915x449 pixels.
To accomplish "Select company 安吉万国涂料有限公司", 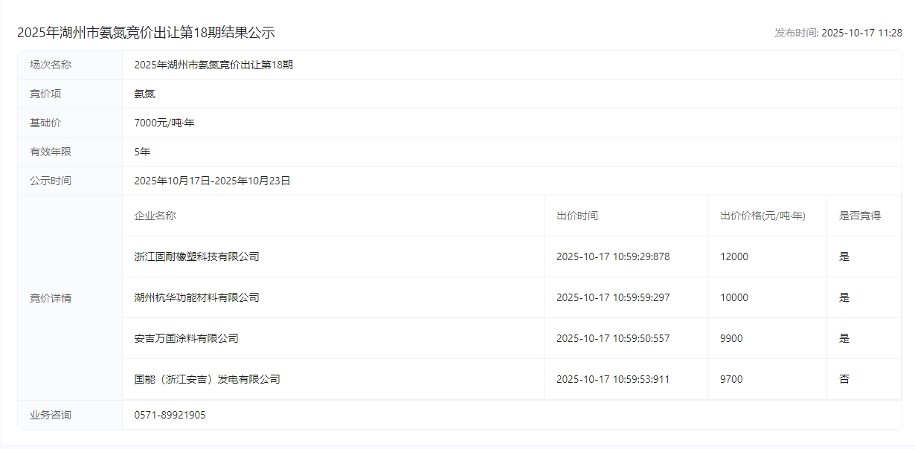I will click(186, 338).
